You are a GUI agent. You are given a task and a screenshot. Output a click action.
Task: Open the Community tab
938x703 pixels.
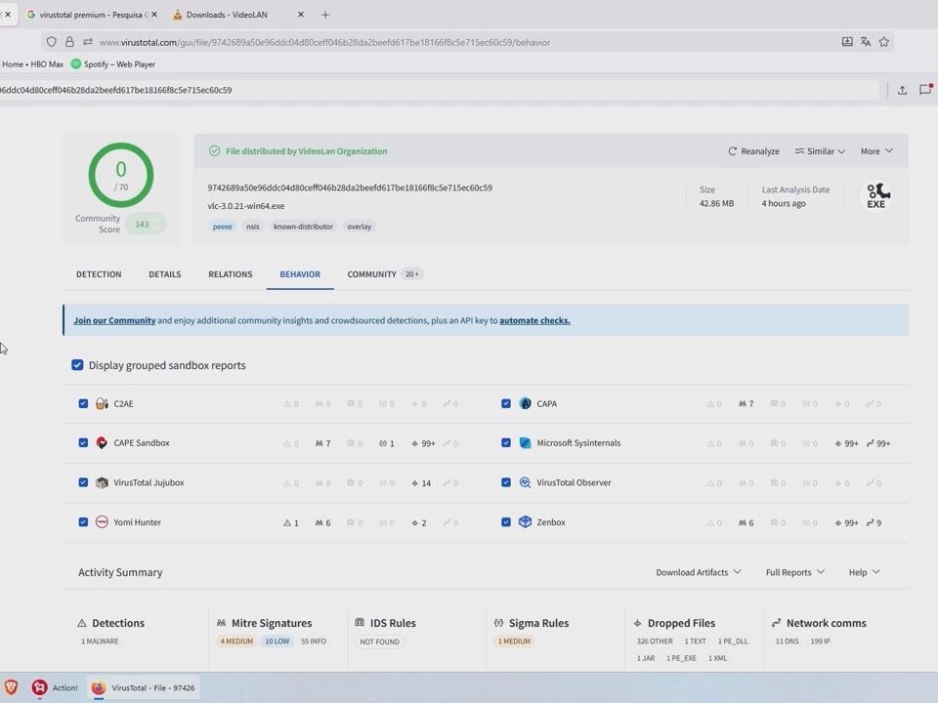[x=372, y=274]
